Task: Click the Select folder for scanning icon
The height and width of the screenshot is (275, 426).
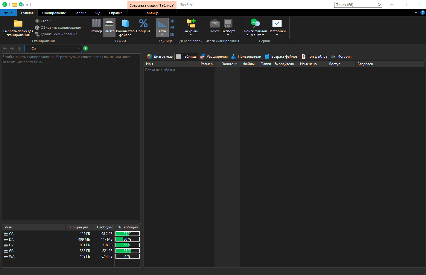Action: pos(18,24)
